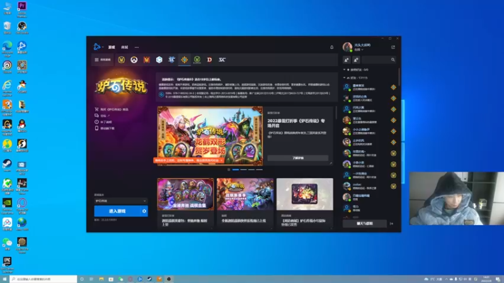Select the World of Warcraft game icon

[x=122, y=60]
